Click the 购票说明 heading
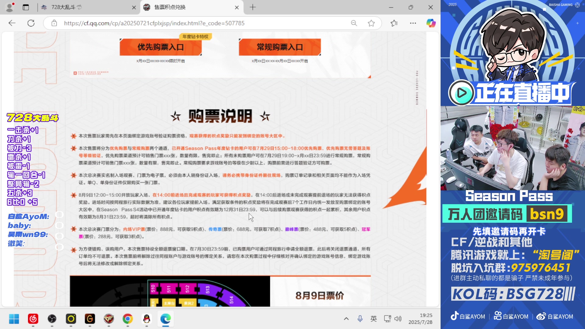 (x=220, y=116)
